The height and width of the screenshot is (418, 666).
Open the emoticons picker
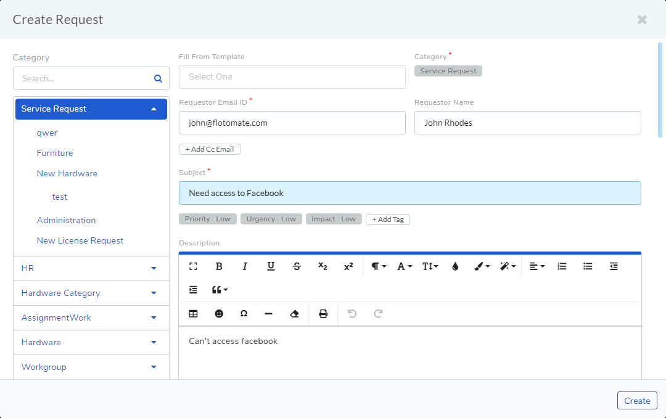[x=219, y=313]
